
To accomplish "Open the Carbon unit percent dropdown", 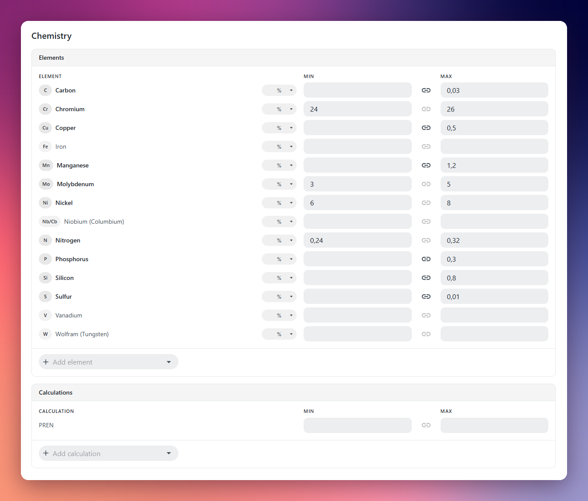I will coord(279,90).
